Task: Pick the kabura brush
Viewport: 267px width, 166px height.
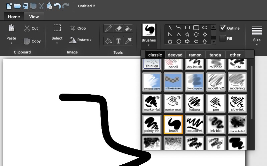Action: (195, 103)
